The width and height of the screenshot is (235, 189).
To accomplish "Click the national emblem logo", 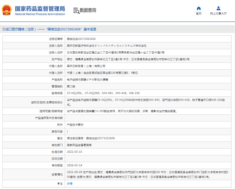I will coord(6,10).
